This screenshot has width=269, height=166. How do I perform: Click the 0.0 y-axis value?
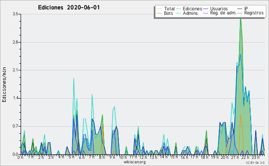coord(15,154)
